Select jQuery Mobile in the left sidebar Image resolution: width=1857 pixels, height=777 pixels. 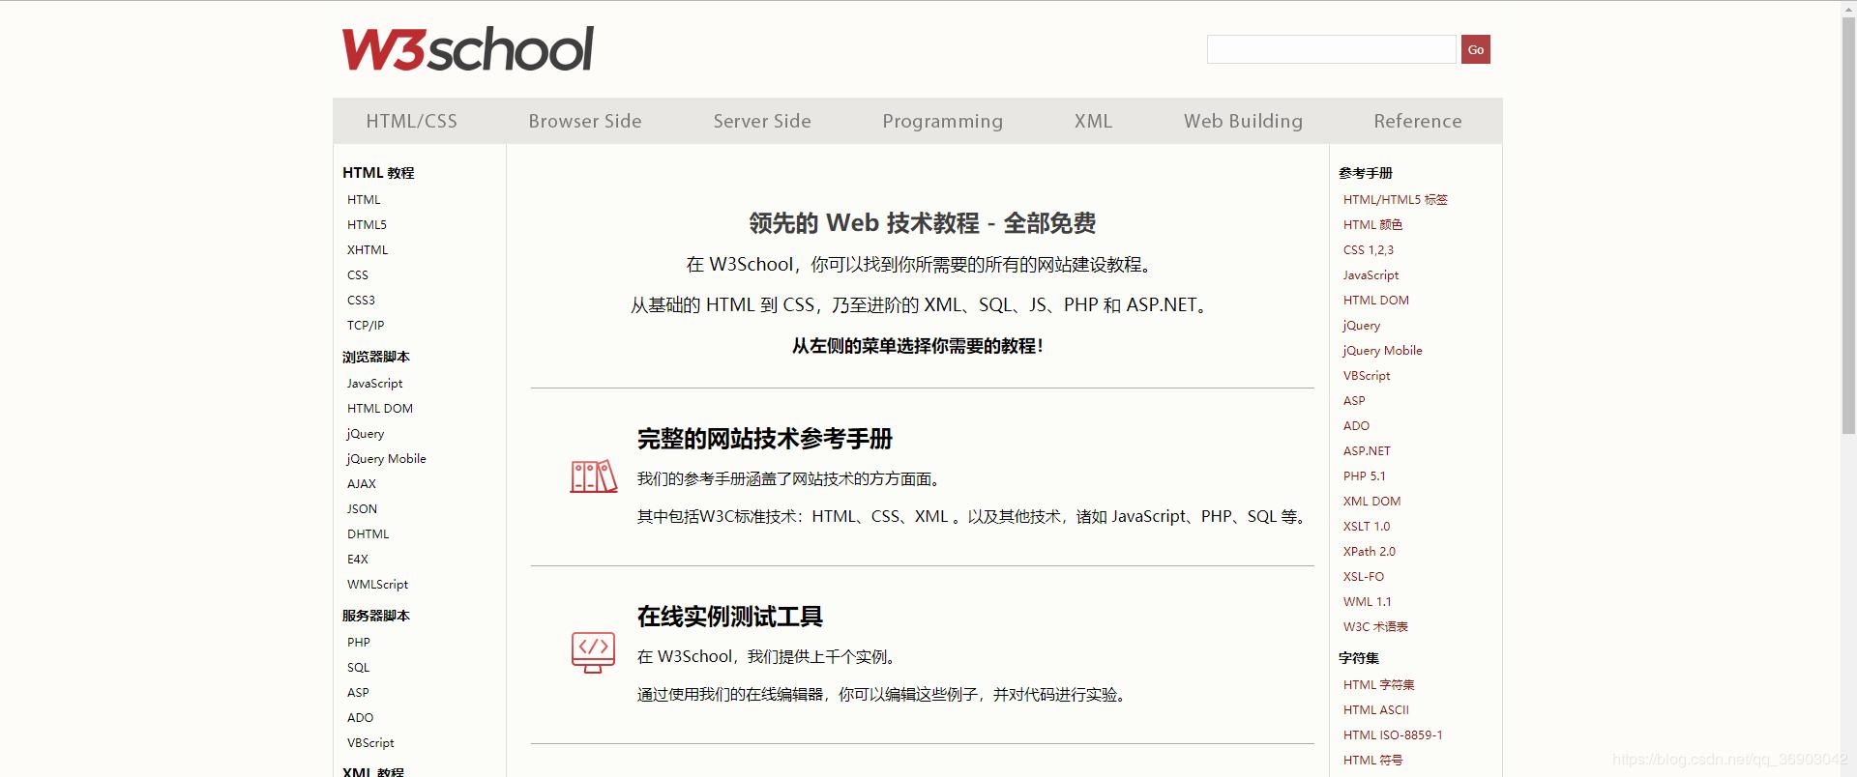click(387, 459)
